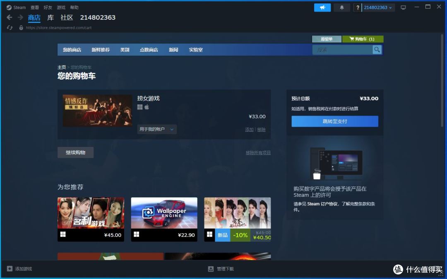Click the shopping bag computer illustration
The height and width of the screenshot is (279, 447).
(x=336, y=164)
